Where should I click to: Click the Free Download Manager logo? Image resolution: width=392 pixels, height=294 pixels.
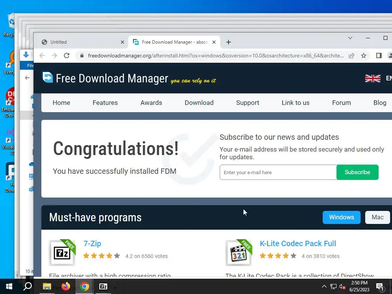(105, 78)
